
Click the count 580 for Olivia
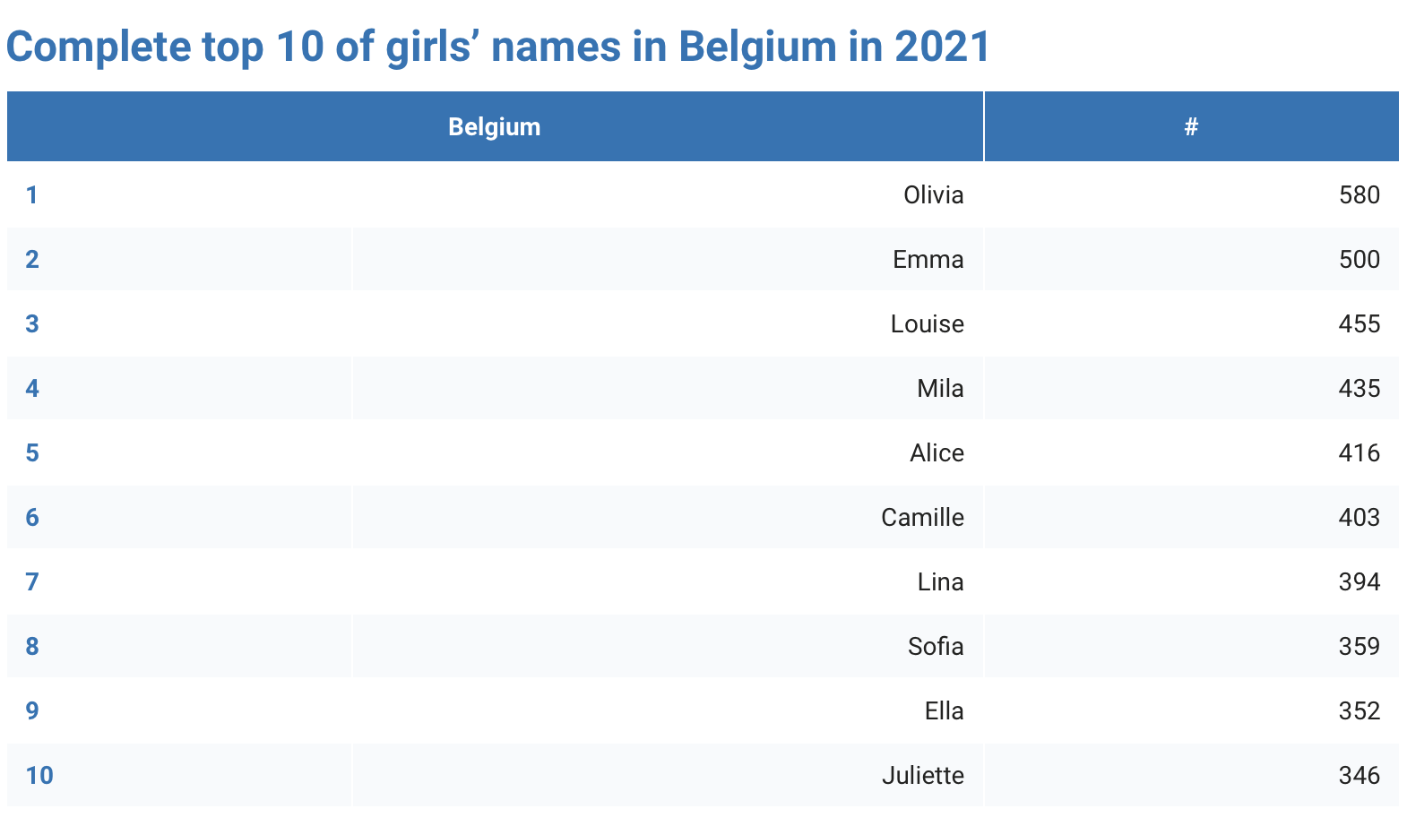(1360, 194)
